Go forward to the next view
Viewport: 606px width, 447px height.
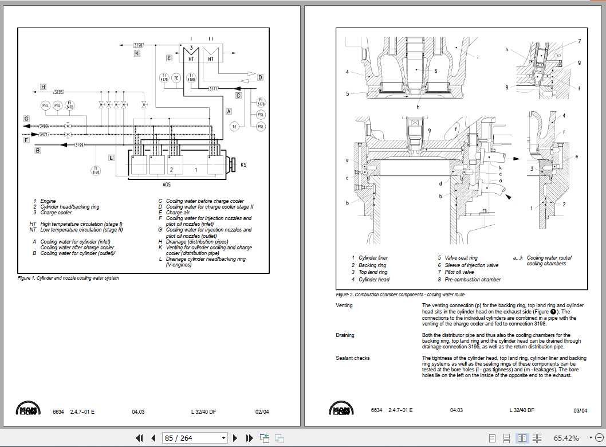[x=279, y=437]
